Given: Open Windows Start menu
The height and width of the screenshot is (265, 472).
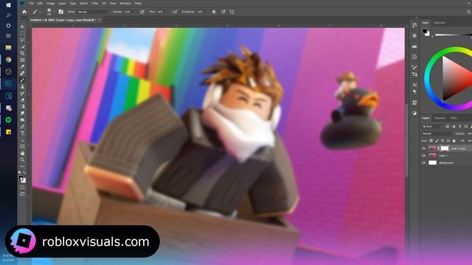Looking at the screenshot, I should coord(8,5).
